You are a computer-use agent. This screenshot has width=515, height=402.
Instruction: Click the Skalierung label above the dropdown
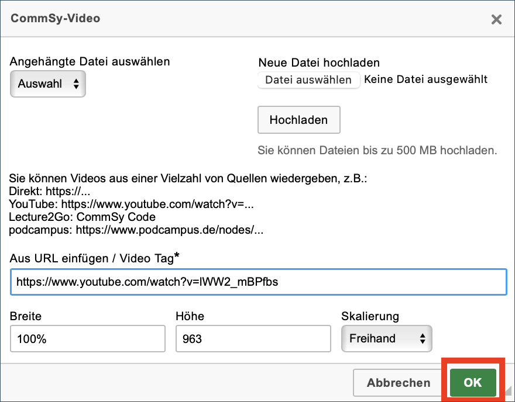[x=370, y=317]
